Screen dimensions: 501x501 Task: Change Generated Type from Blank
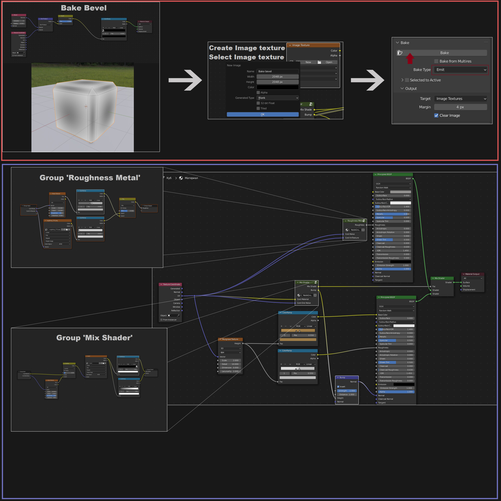(x=277, y=98)
